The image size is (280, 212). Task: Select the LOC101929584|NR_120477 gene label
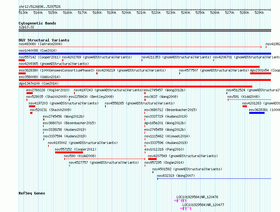(x=203, y=205)
